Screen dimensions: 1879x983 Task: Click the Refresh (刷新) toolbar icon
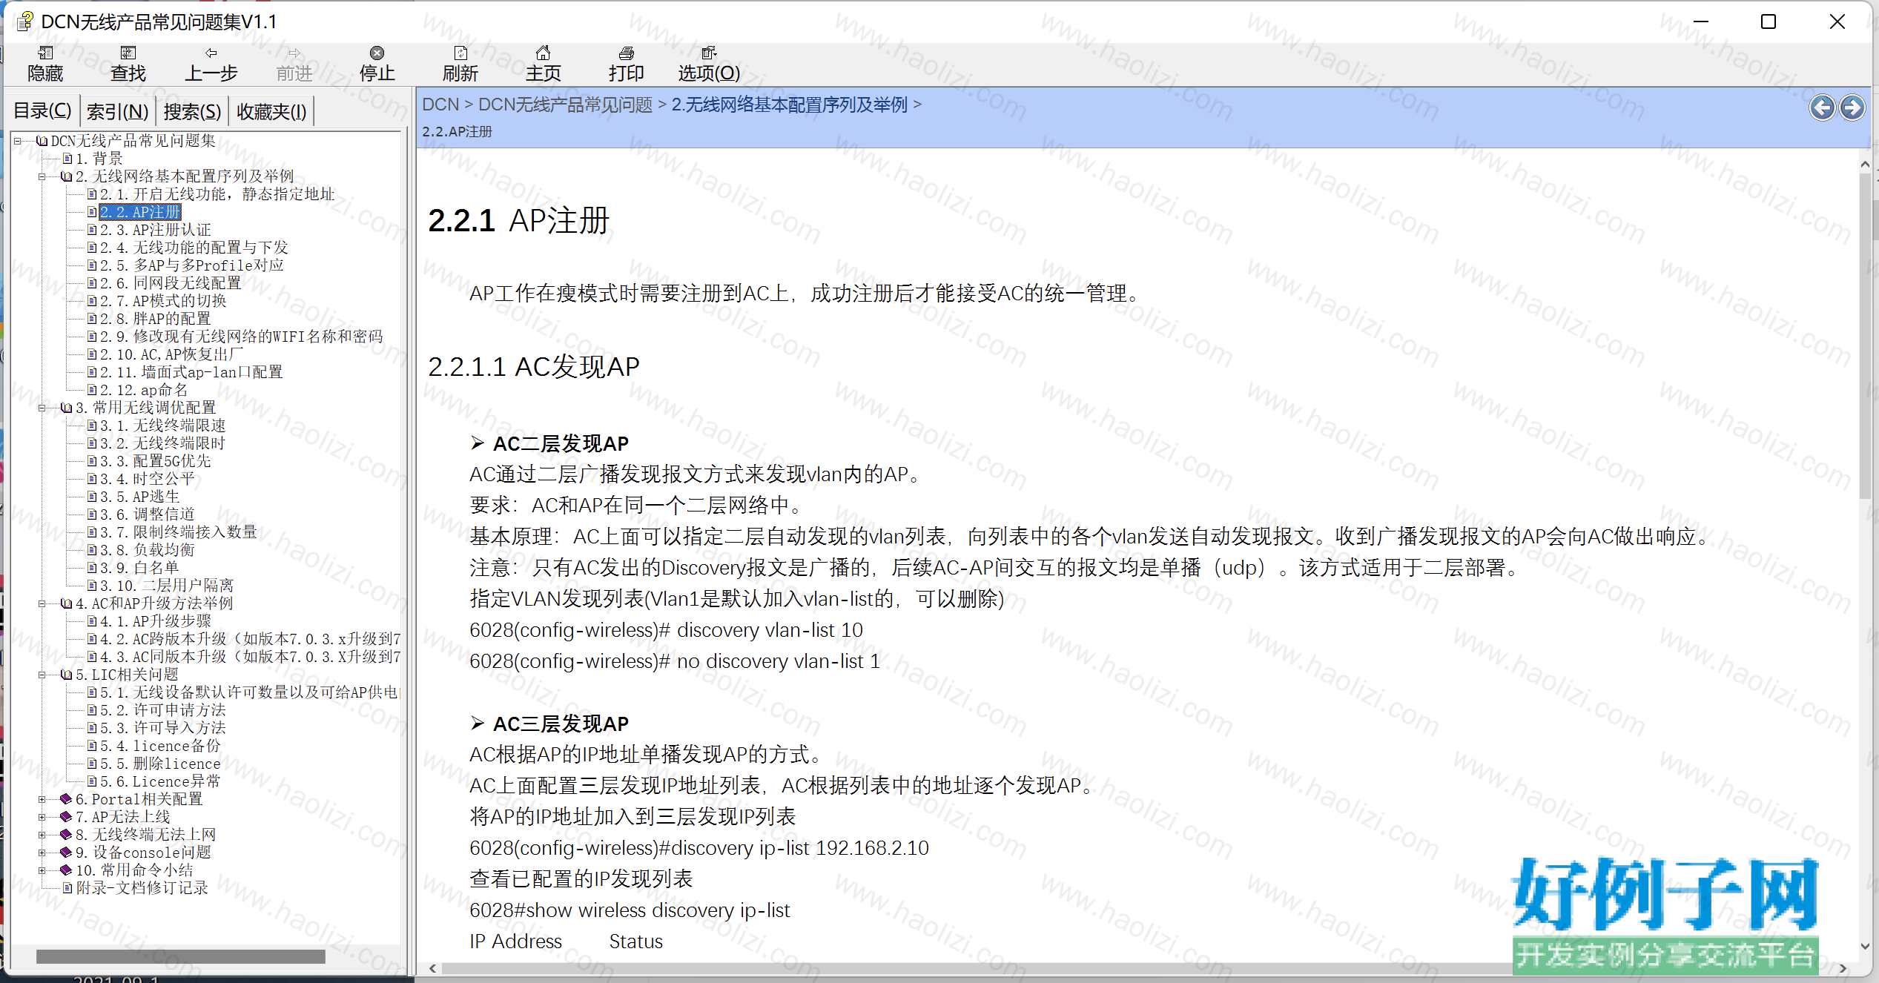(460, 53)
